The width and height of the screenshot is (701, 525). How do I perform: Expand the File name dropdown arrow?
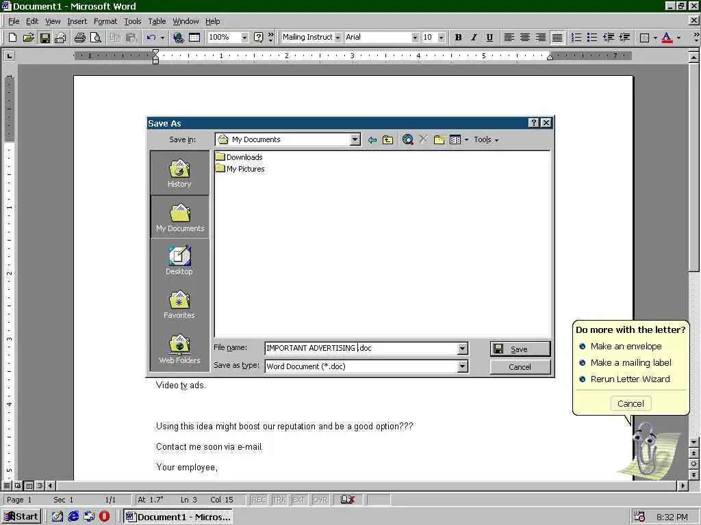click(x=463, y=348)
